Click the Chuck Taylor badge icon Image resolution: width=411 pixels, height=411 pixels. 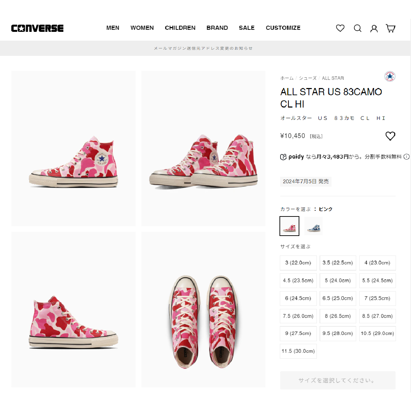click(389, 76)
